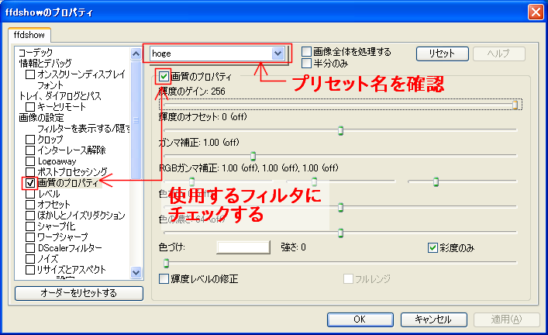
Task: Check the インターレース解除 checkbox
Action: [x=30, y=150]
